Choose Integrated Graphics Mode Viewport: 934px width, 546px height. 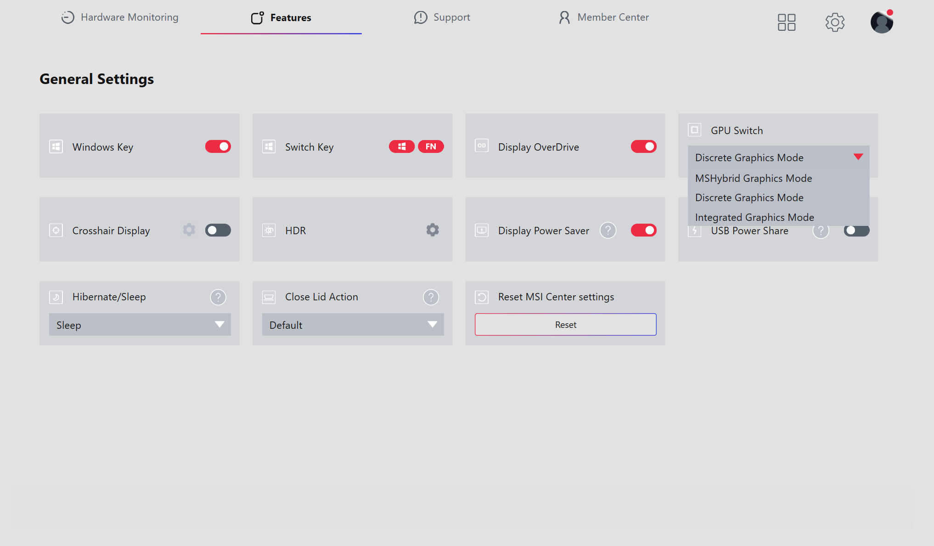pyautogui.click(x=779, y=217)
